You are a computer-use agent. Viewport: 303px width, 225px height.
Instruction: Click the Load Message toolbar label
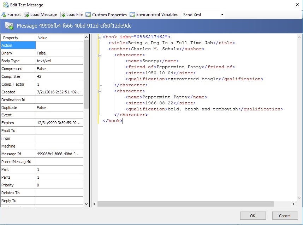(44, 15)
